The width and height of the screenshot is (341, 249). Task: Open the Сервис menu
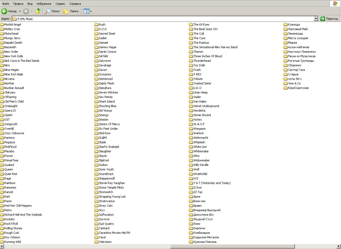click(x=60, y=4)
